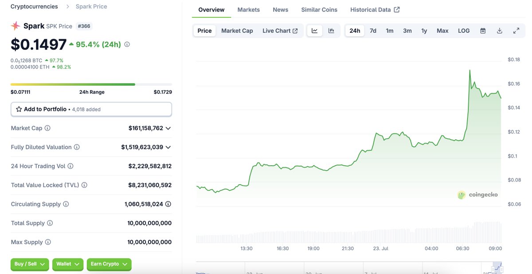Open the Market Cap info icon
532x274 pixels.
47,128
